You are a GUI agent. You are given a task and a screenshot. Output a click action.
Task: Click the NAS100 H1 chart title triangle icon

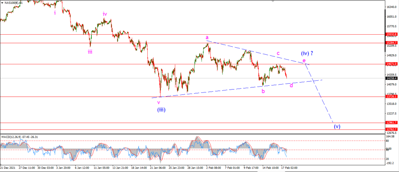(x=3, y=3)
